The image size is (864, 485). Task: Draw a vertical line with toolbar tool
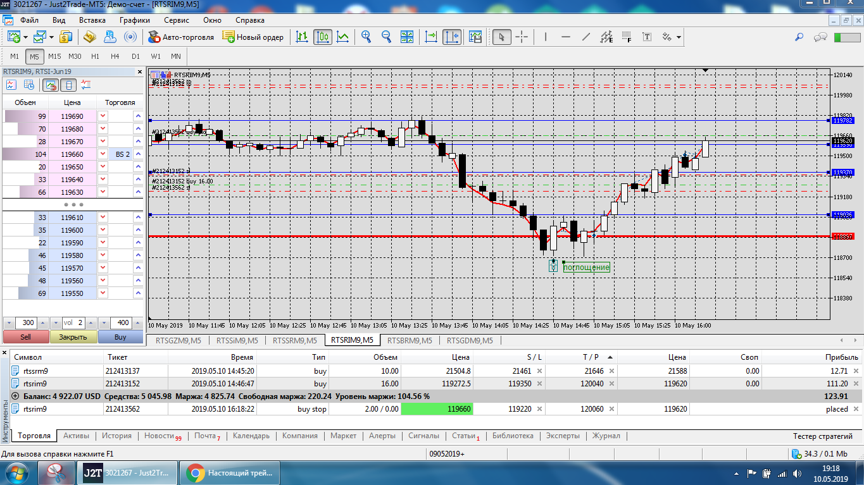546,37
